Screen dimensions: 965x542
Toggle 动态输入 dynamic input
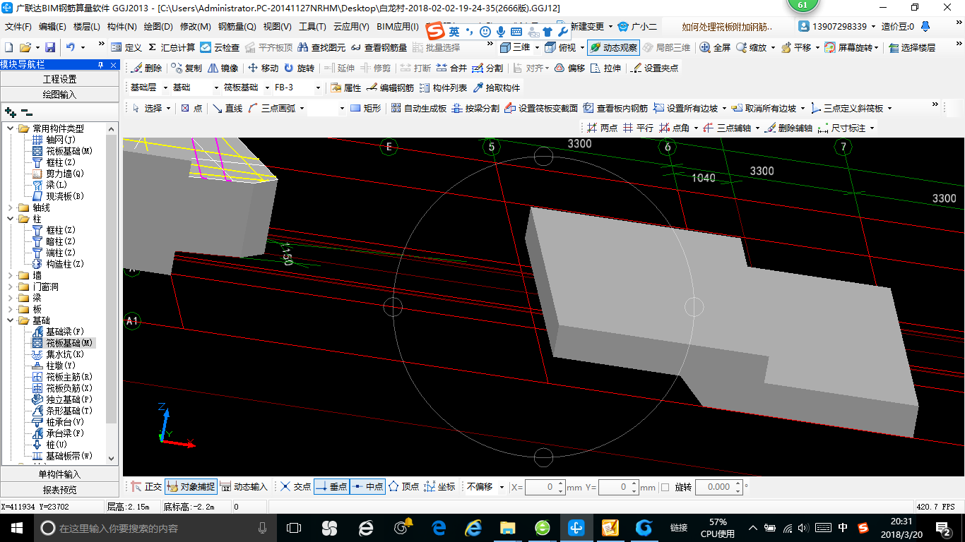[x=243, y=486]
